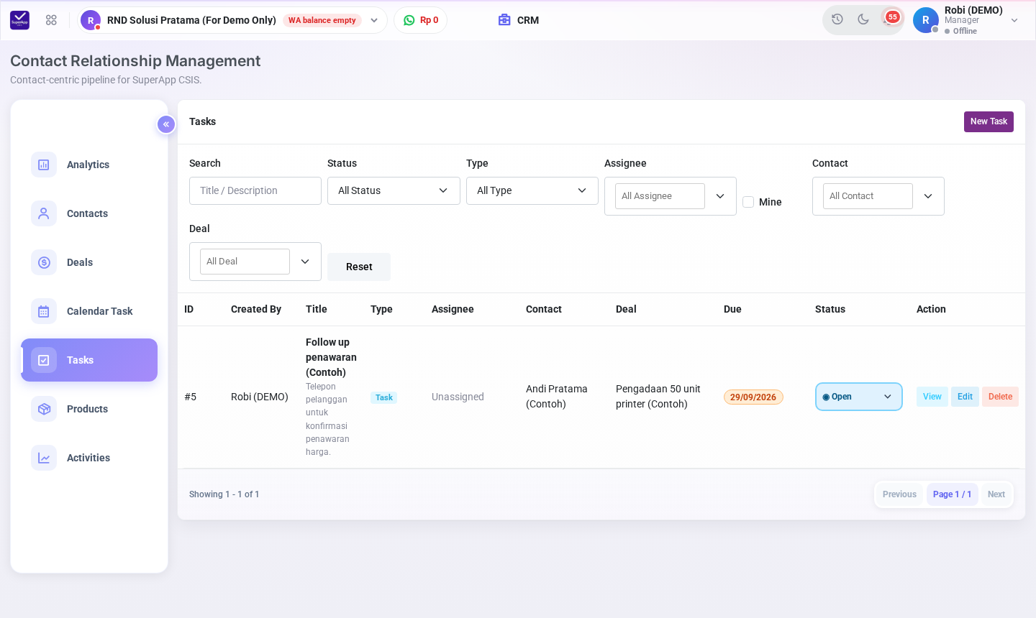The image size is (1036, 618).
Task: Reset the task filters
Action: (359, 267)
